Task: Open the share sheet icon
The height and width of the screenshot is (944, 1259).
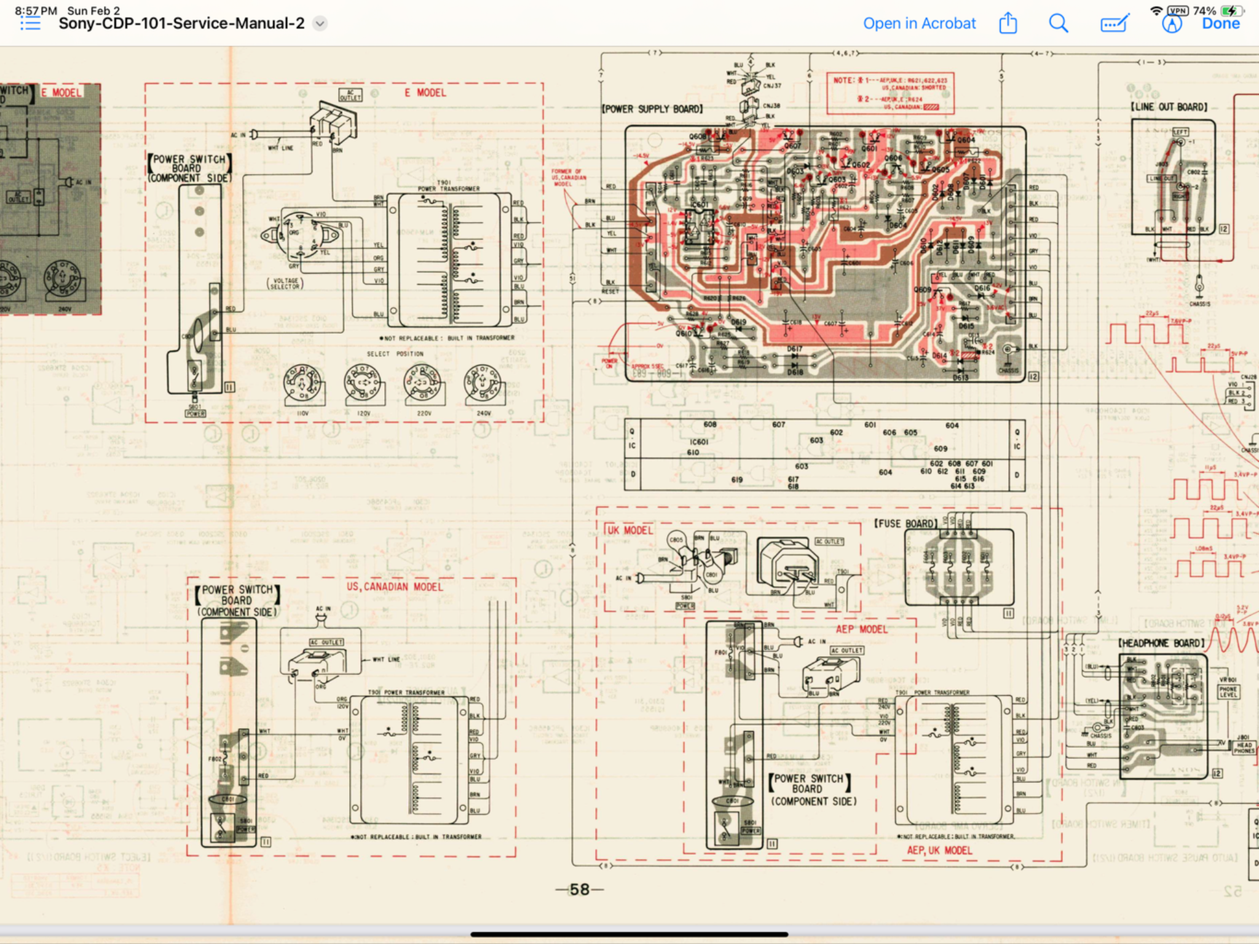Action: click(1008, 23)
